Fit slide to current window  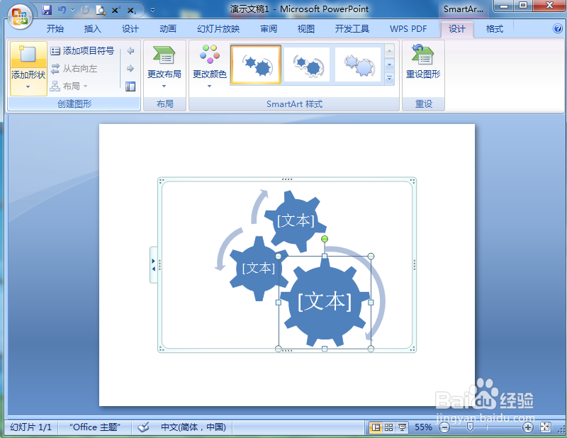pos(546,427)
